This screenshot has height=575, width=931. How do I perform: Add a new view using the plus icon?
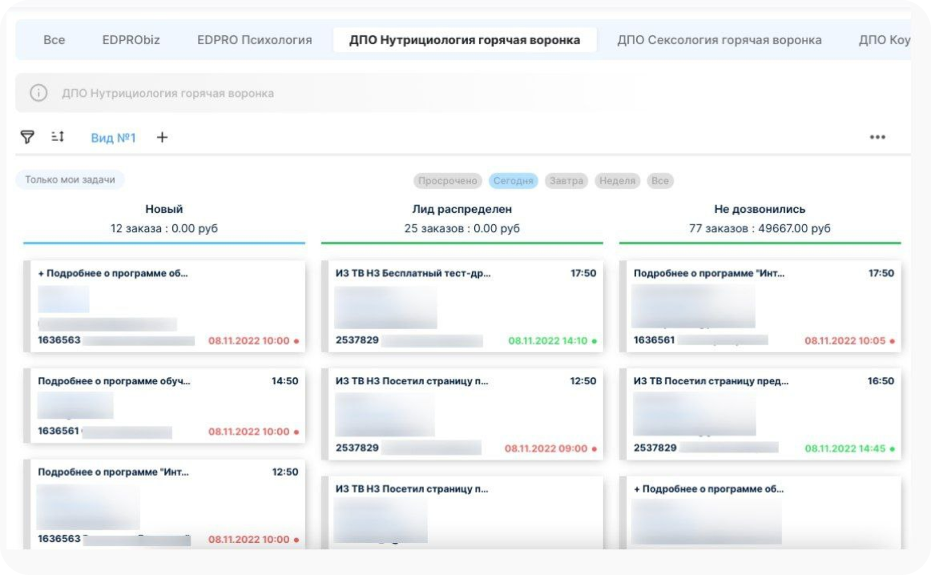pyautogui.click(x=162, y=137)
